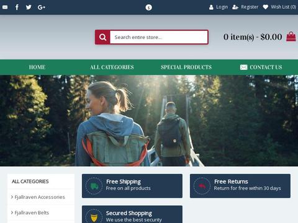
Task: Open Wish List (0) link
Action: 283,7
